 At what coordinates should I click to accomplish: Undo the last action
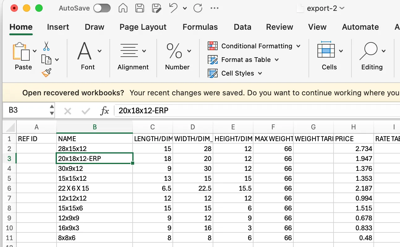pyautogui.click(x=174, y=8)
